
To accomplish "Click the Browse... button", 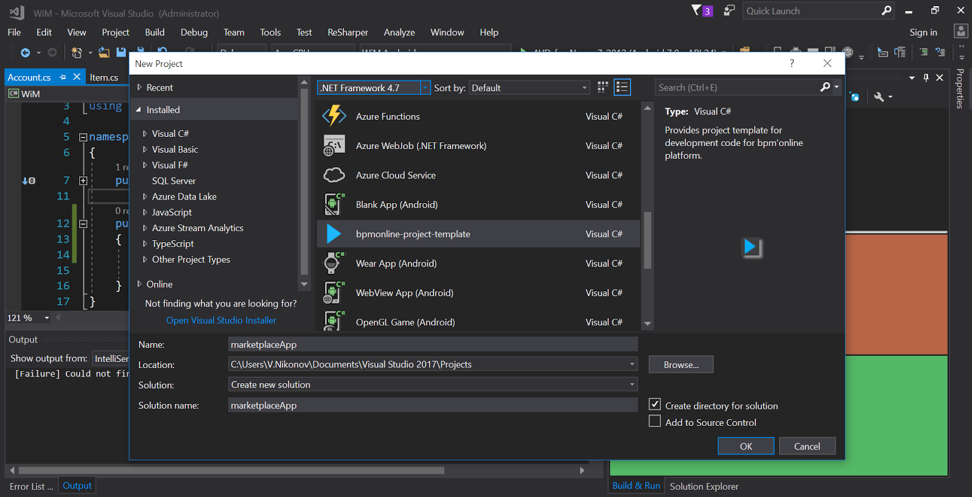I will click(x=681, y=364).
